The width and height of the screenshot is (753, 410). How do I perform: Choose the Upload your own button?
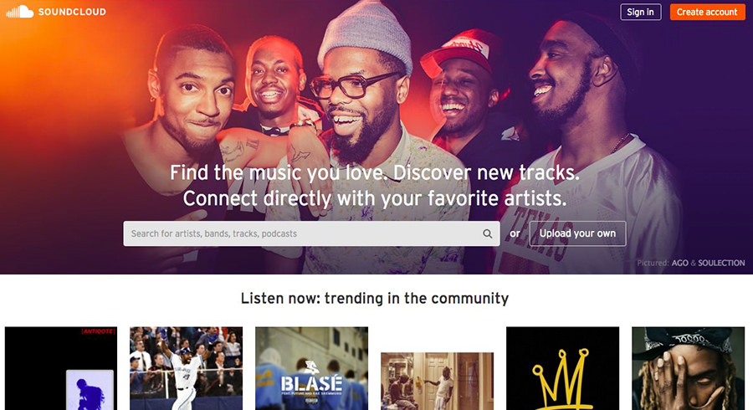click(x=577, y=233)
